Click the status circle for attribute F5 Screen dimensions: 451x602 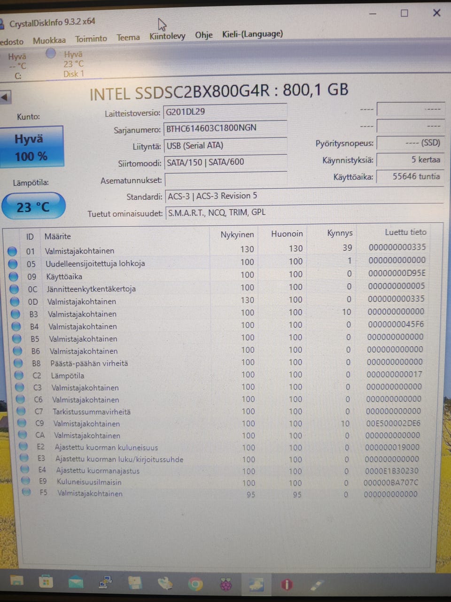tap(26, 492)
